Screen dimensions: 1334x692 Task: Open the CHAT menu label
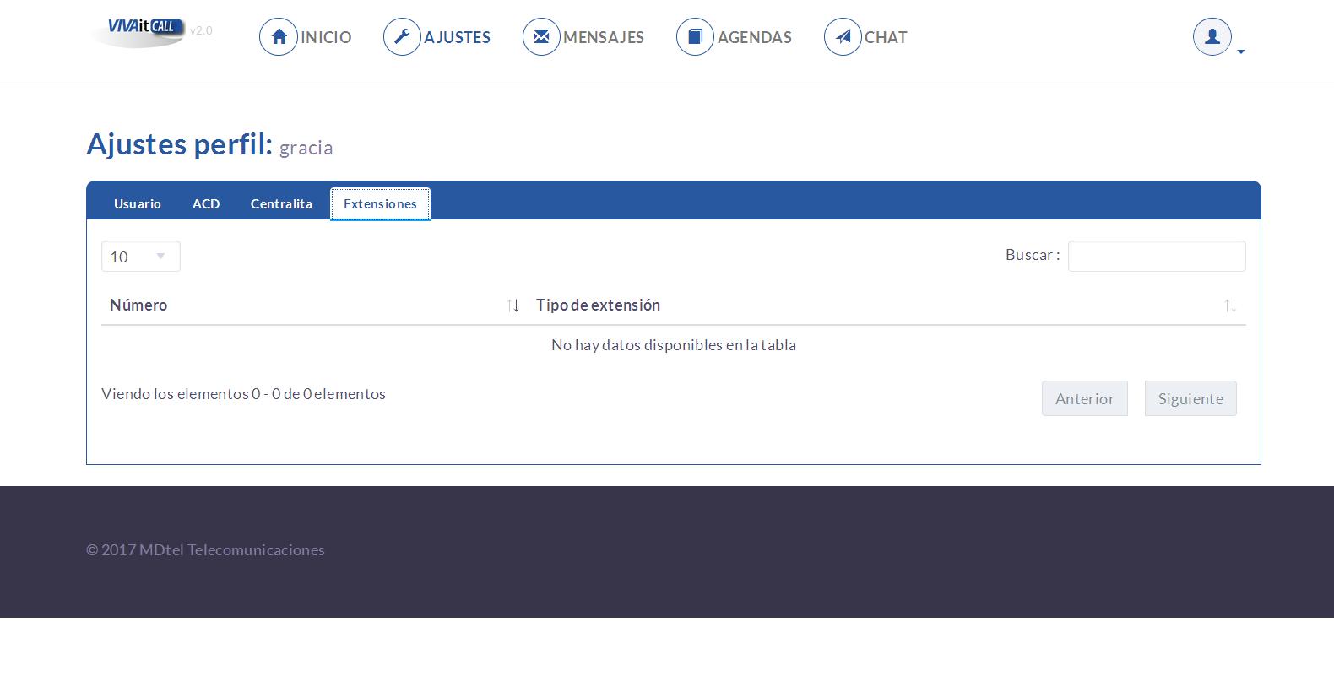coord(886,37)
